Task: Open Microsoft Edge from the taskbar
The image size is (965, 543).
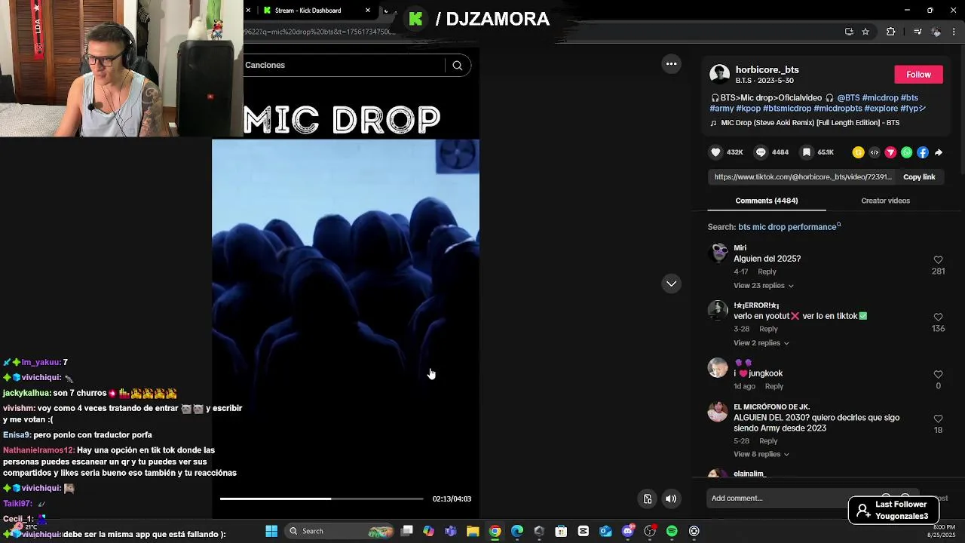Action: click(x=517, y=531)
